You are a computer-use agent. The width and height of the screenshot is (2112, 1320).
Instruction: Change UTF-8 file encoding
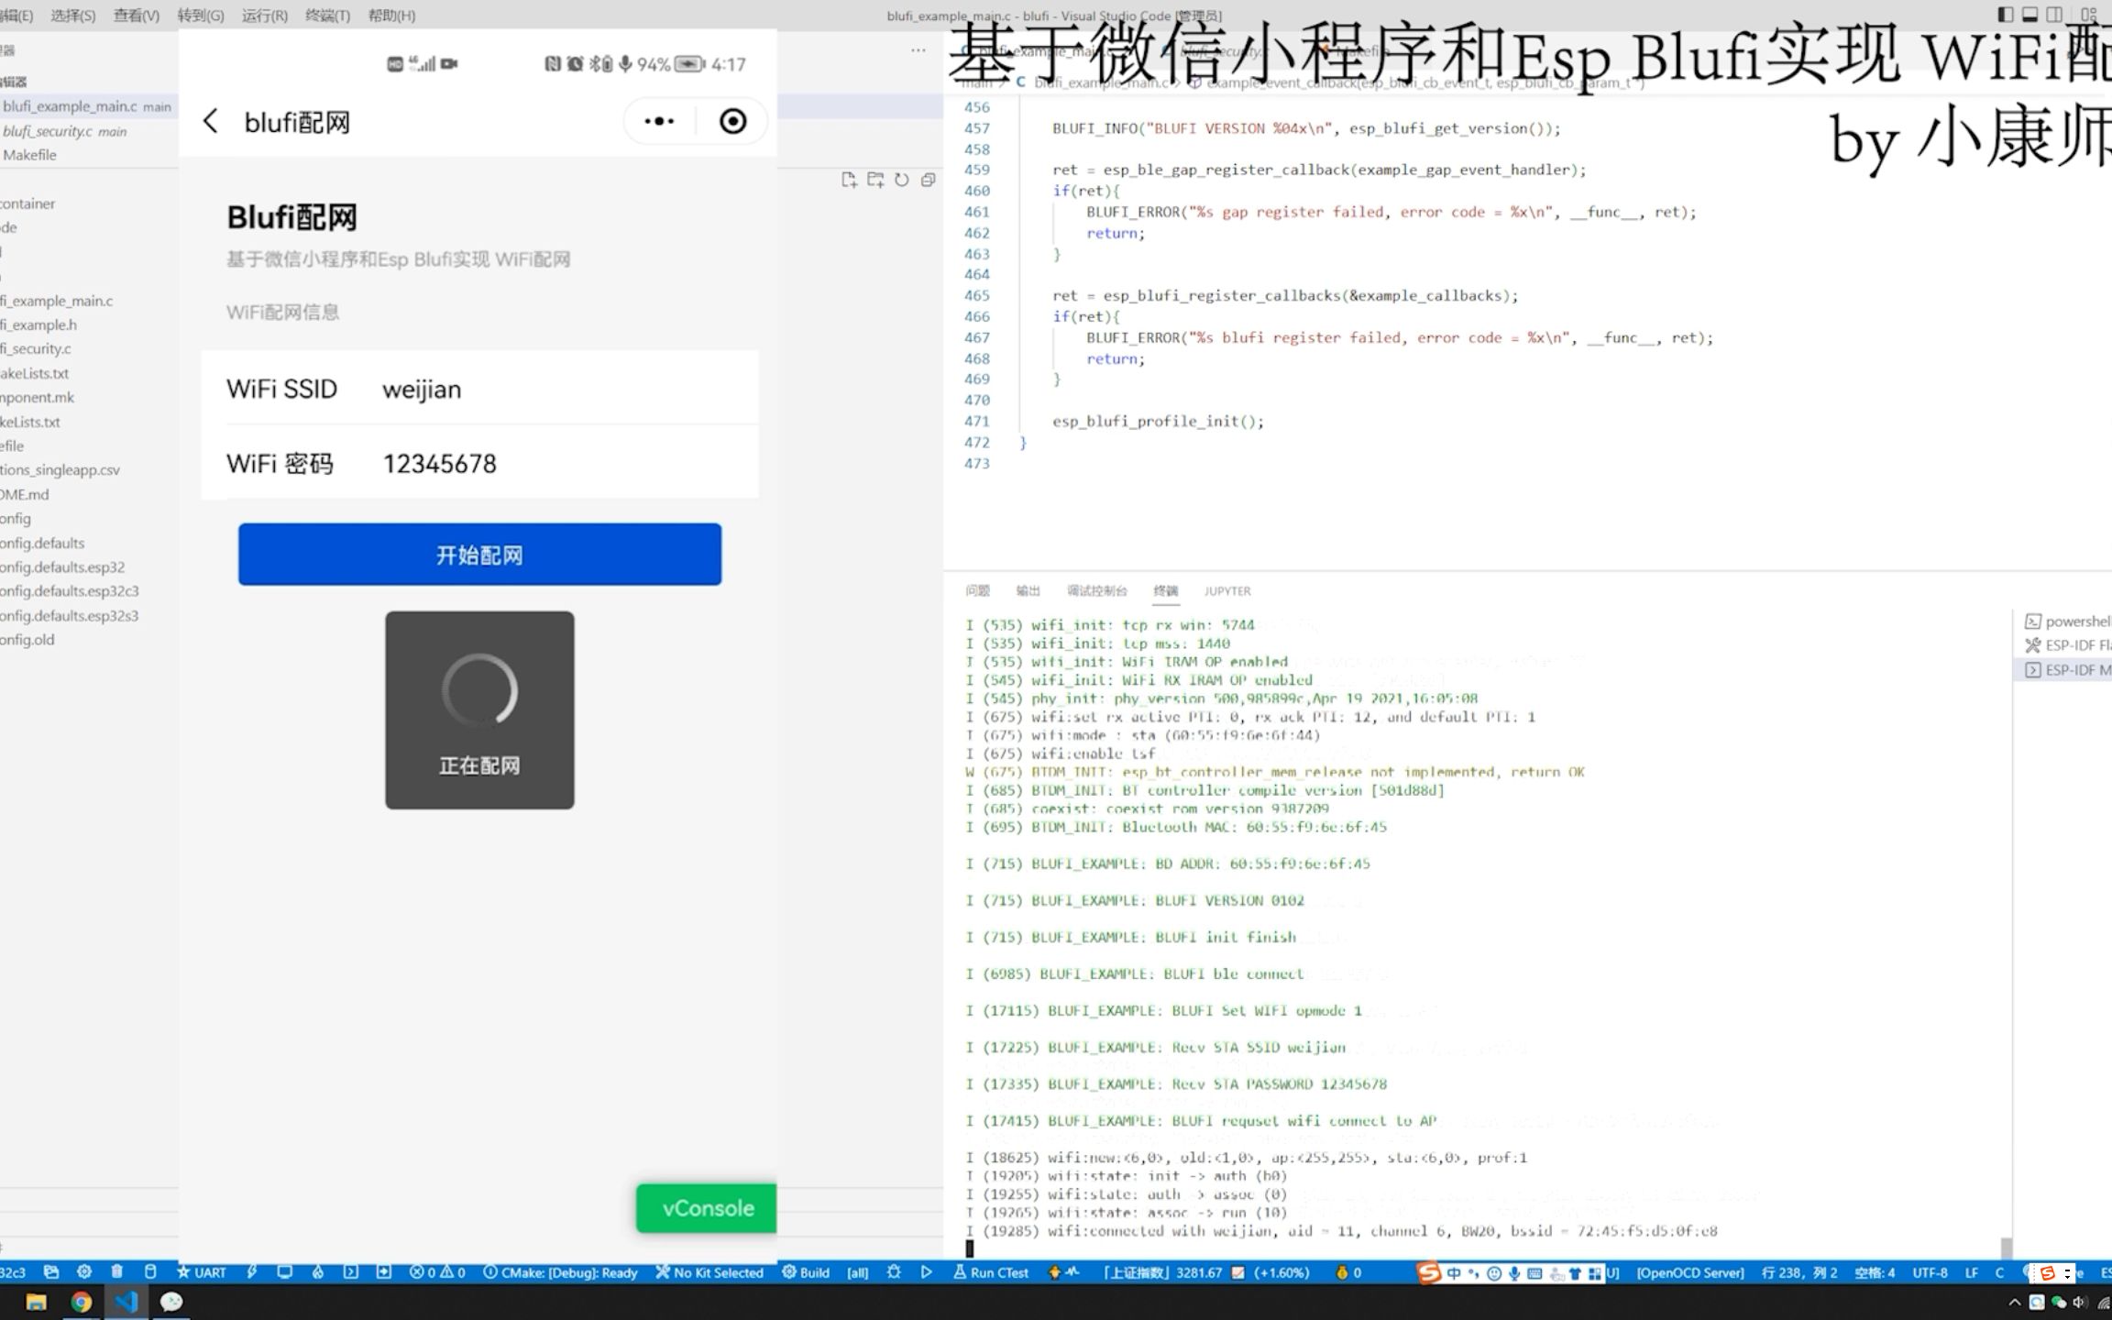1930,1271
